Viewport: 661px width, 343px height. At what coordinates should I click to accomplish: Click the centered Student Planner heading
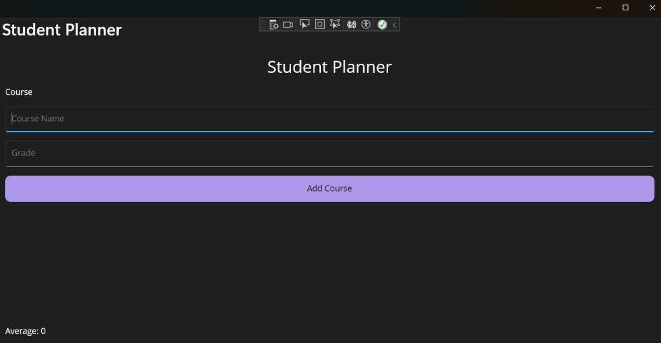tap(330, 67)
